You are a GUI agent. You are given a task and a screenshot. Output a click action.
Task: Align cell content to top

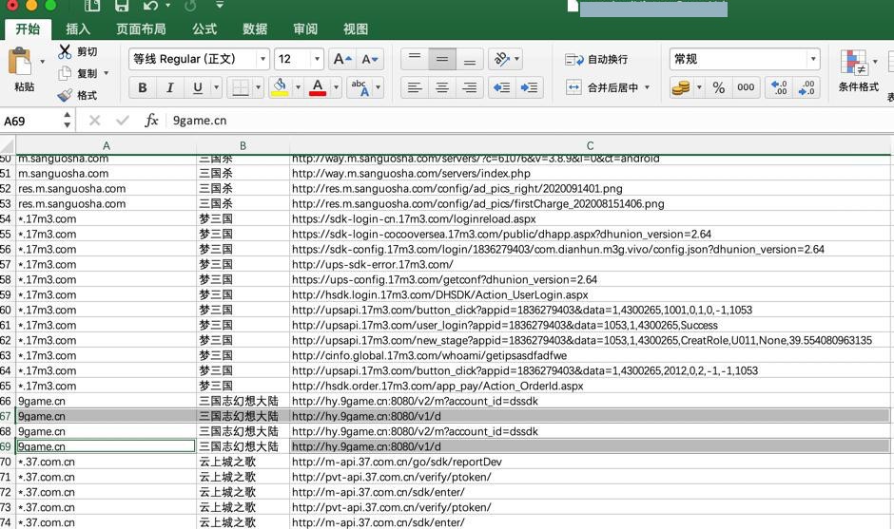(x=415, y=59)
